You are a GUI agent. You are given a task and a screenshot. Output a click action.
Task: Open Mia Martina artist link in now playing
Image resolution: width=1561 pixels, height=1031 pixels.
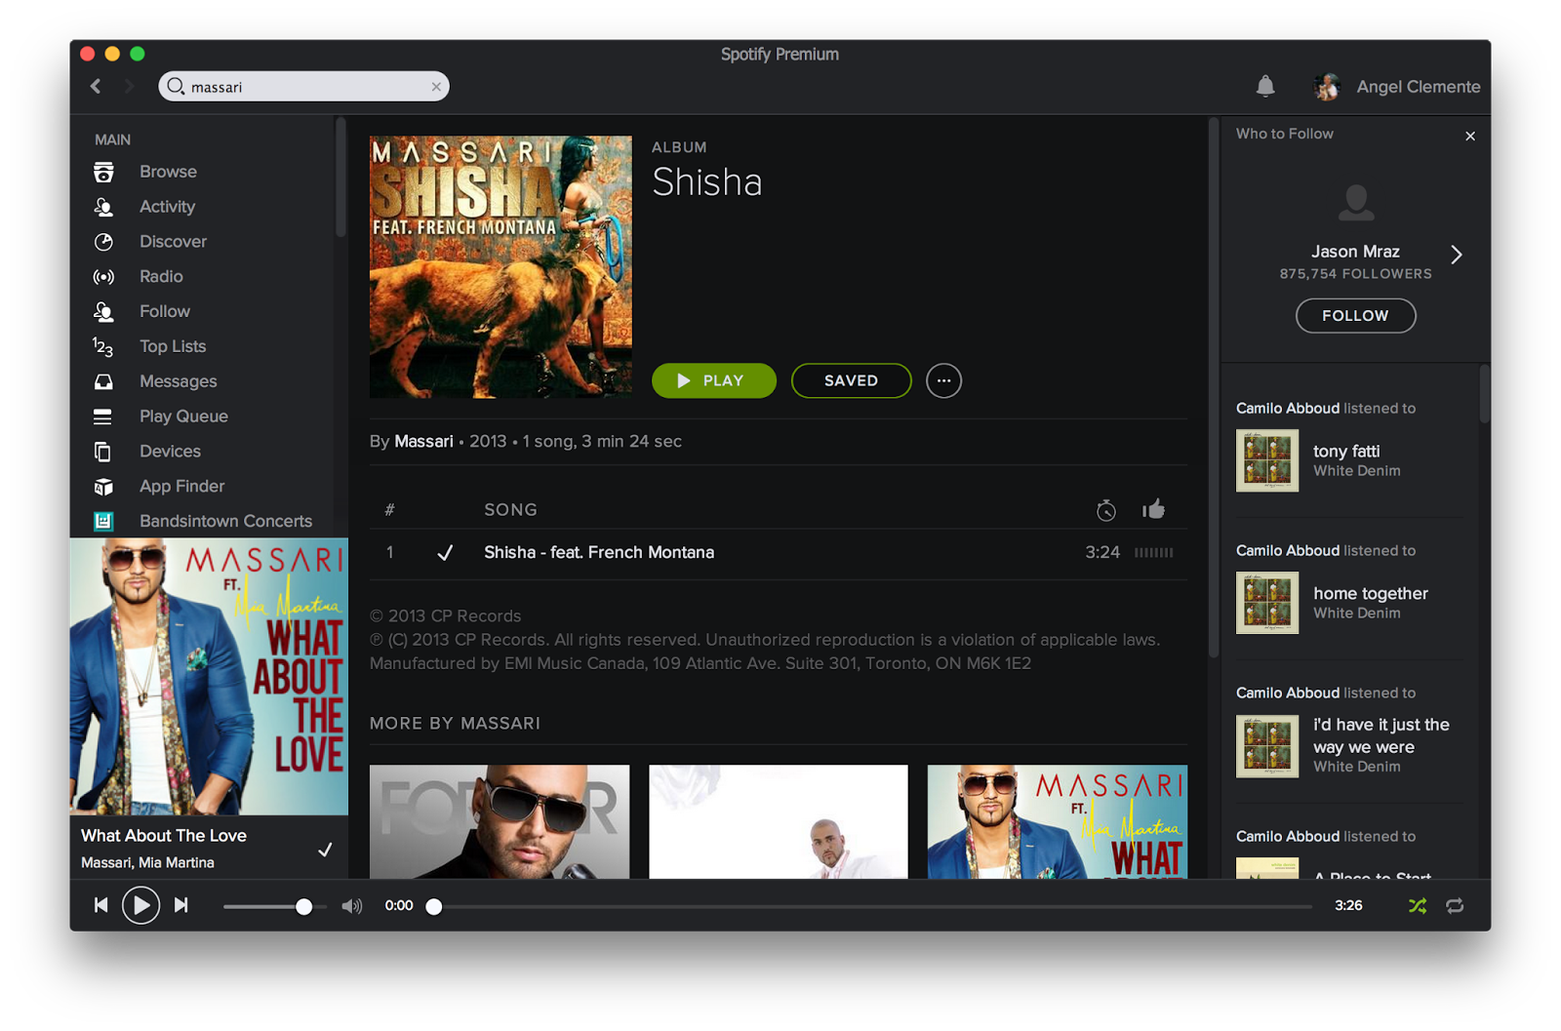(177, 863)
